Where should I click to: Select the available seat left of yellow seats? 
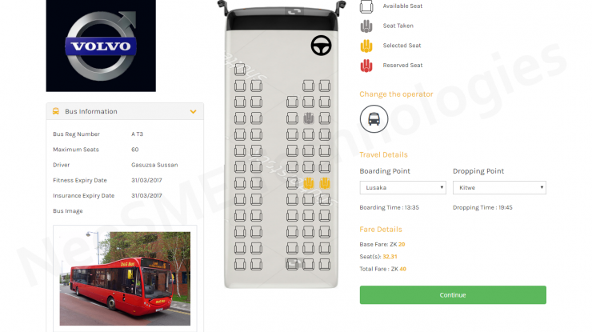[x=292, y=183]
